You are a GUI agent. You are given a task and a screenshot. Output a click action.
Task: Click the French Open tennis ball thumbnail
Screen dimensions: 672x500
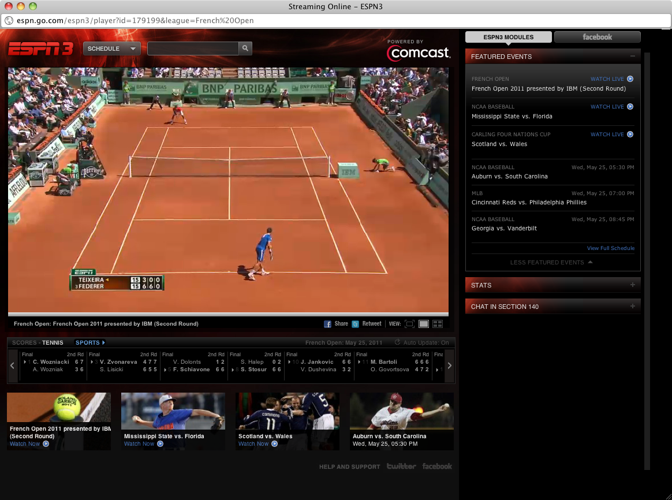59,408
